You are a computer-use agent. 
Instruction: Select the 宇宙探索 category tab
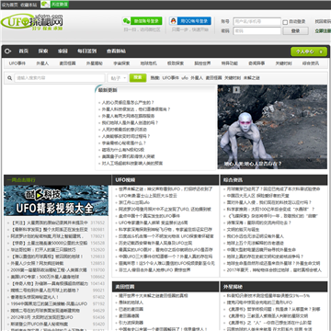(x=121, y=63)
